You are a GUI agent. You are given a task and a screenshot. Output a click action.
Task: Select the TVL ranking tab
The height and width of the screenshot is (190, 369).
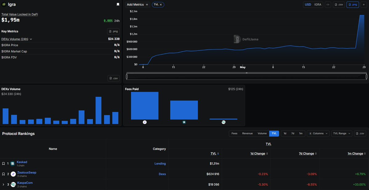click(x=274, y=134)
